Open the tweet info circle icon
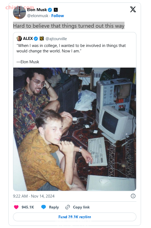151x228 pixels. (133, 196)
